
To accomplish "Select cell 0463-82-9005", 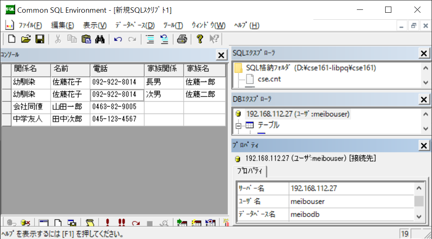I will [117, 107].
